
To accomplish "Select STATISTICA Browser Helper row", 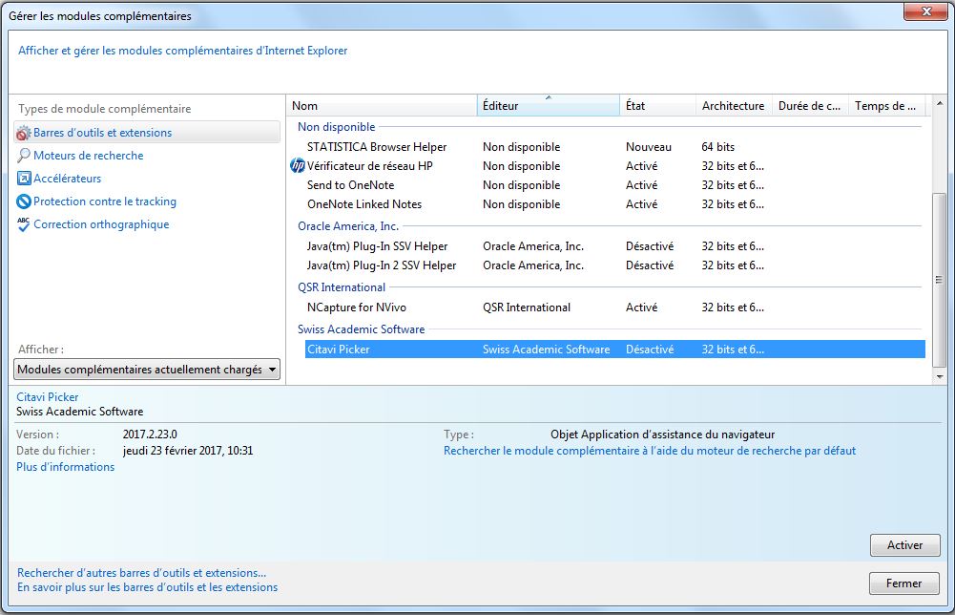I will pos(615,147).
